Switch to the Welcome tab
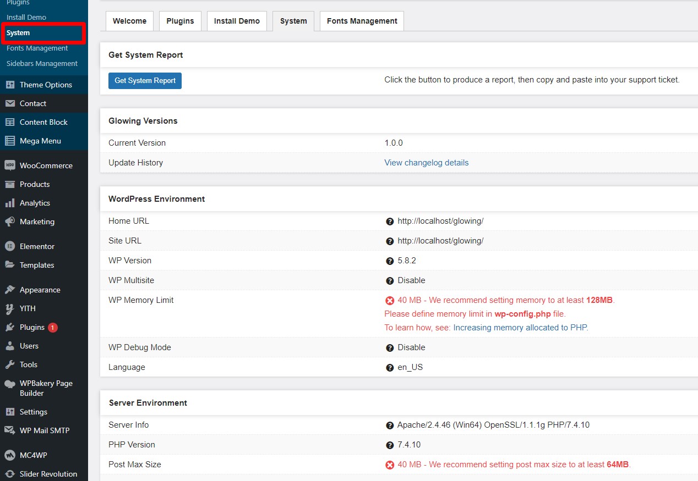 pos(129,21)
